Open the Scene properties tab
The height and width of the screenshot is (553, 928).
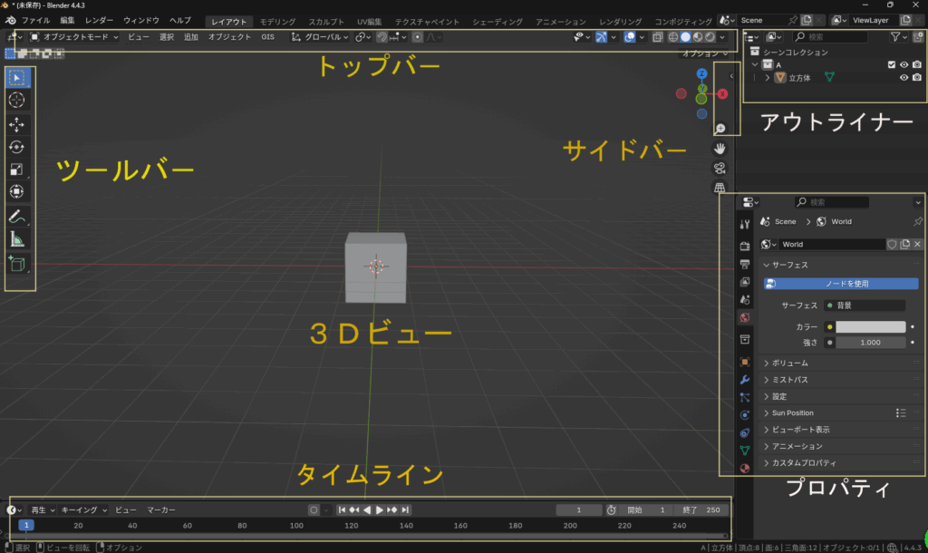[745, 299]
